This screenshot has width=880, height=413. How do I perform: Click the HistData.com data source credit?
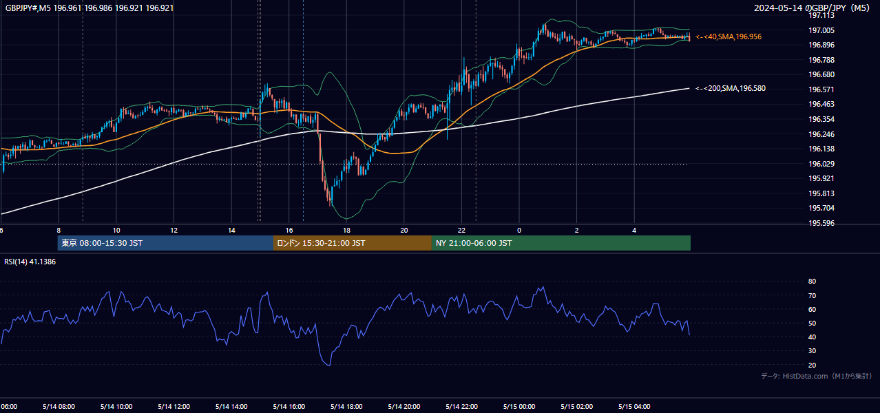tap(816, 376)
